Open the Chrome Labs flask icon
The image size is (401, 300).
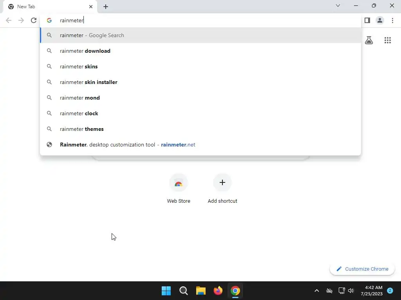coord(369,40)
